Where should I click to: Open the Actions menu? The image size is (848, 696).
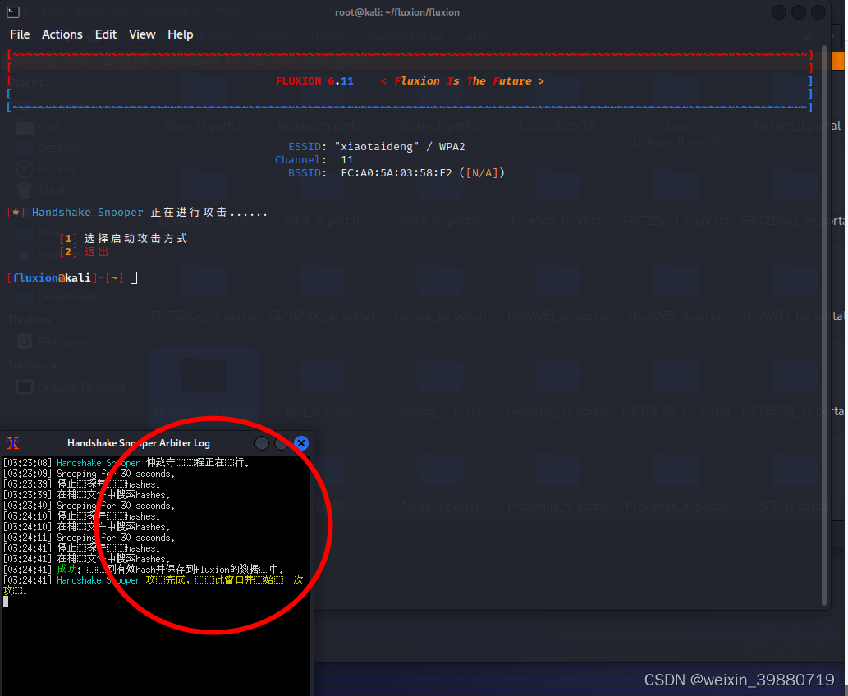pyautogui.click(x=62, y=34)
